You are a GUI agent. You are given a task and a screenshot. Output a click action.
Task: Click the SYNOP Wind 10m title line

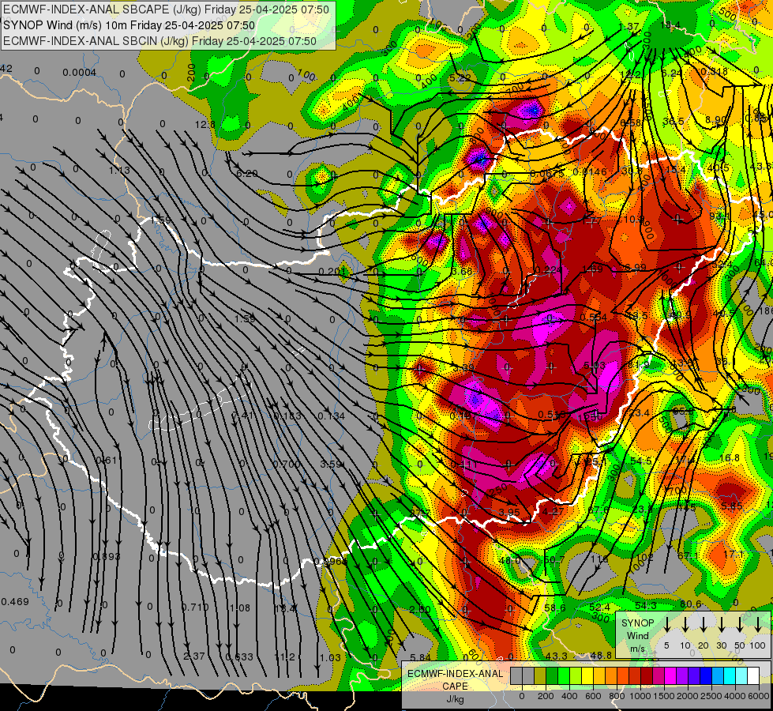(x=129, y=25)
